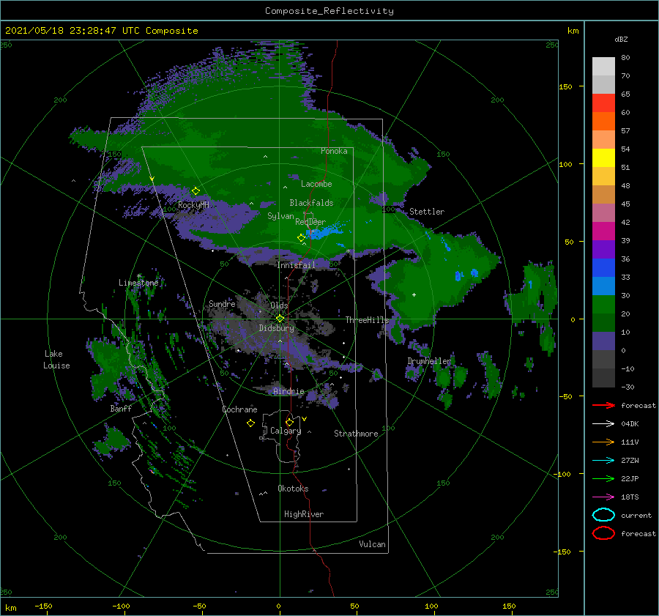Click the green 22JP arrow icon

[603, 478]
